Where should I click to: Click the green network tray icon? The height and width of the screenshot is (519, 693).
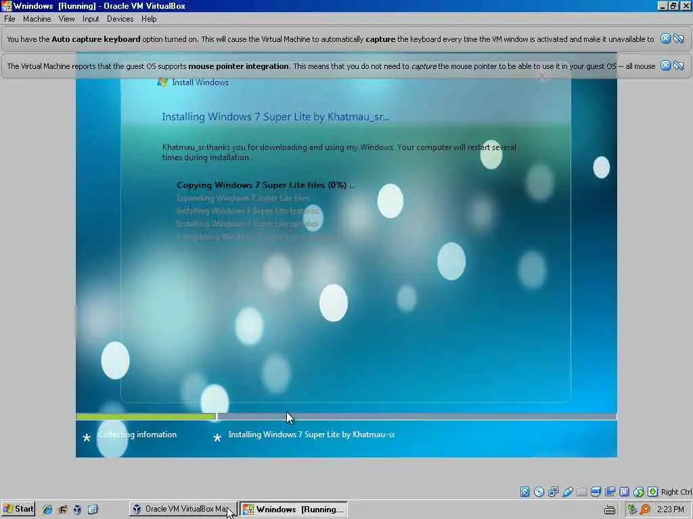click(632, 510)
